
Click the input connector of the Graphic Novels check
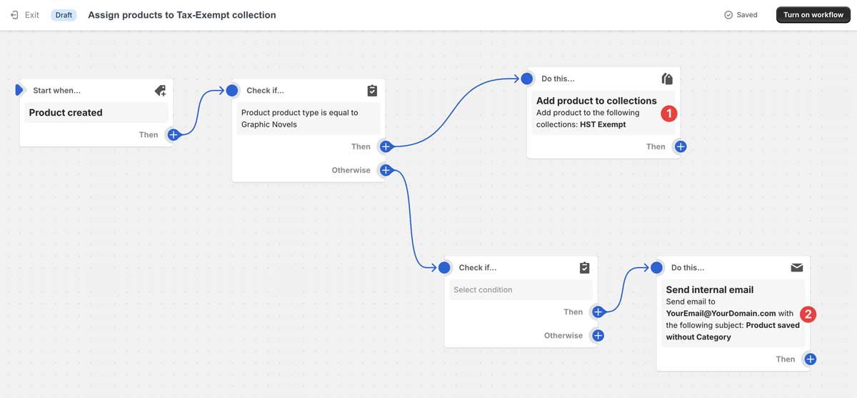pyautogui.click(x=231, y=91)
